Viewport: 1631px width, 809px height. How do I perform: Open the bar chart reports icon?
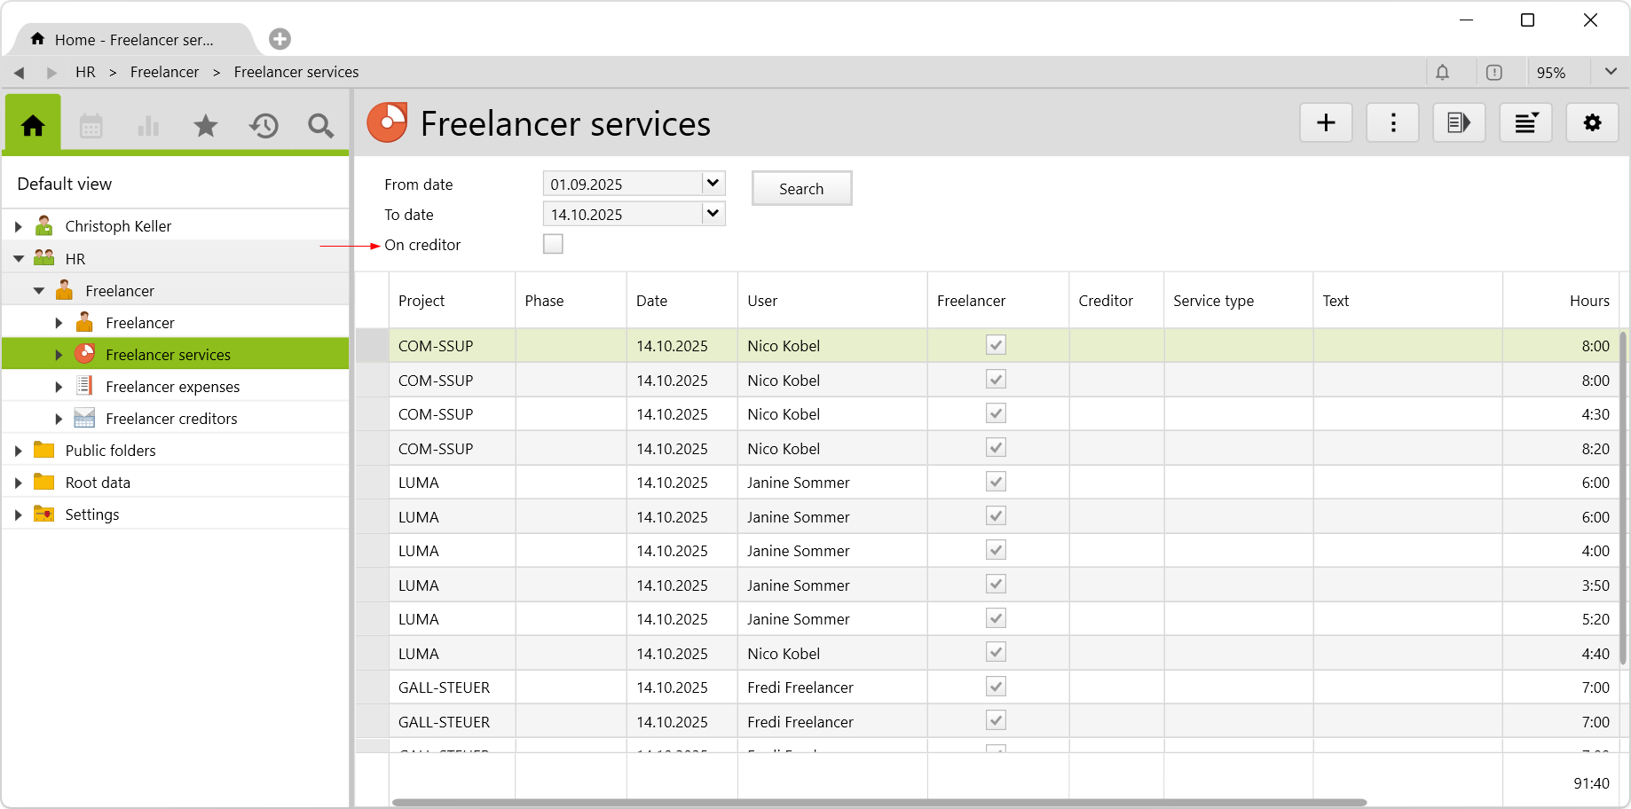click(148, 126)
